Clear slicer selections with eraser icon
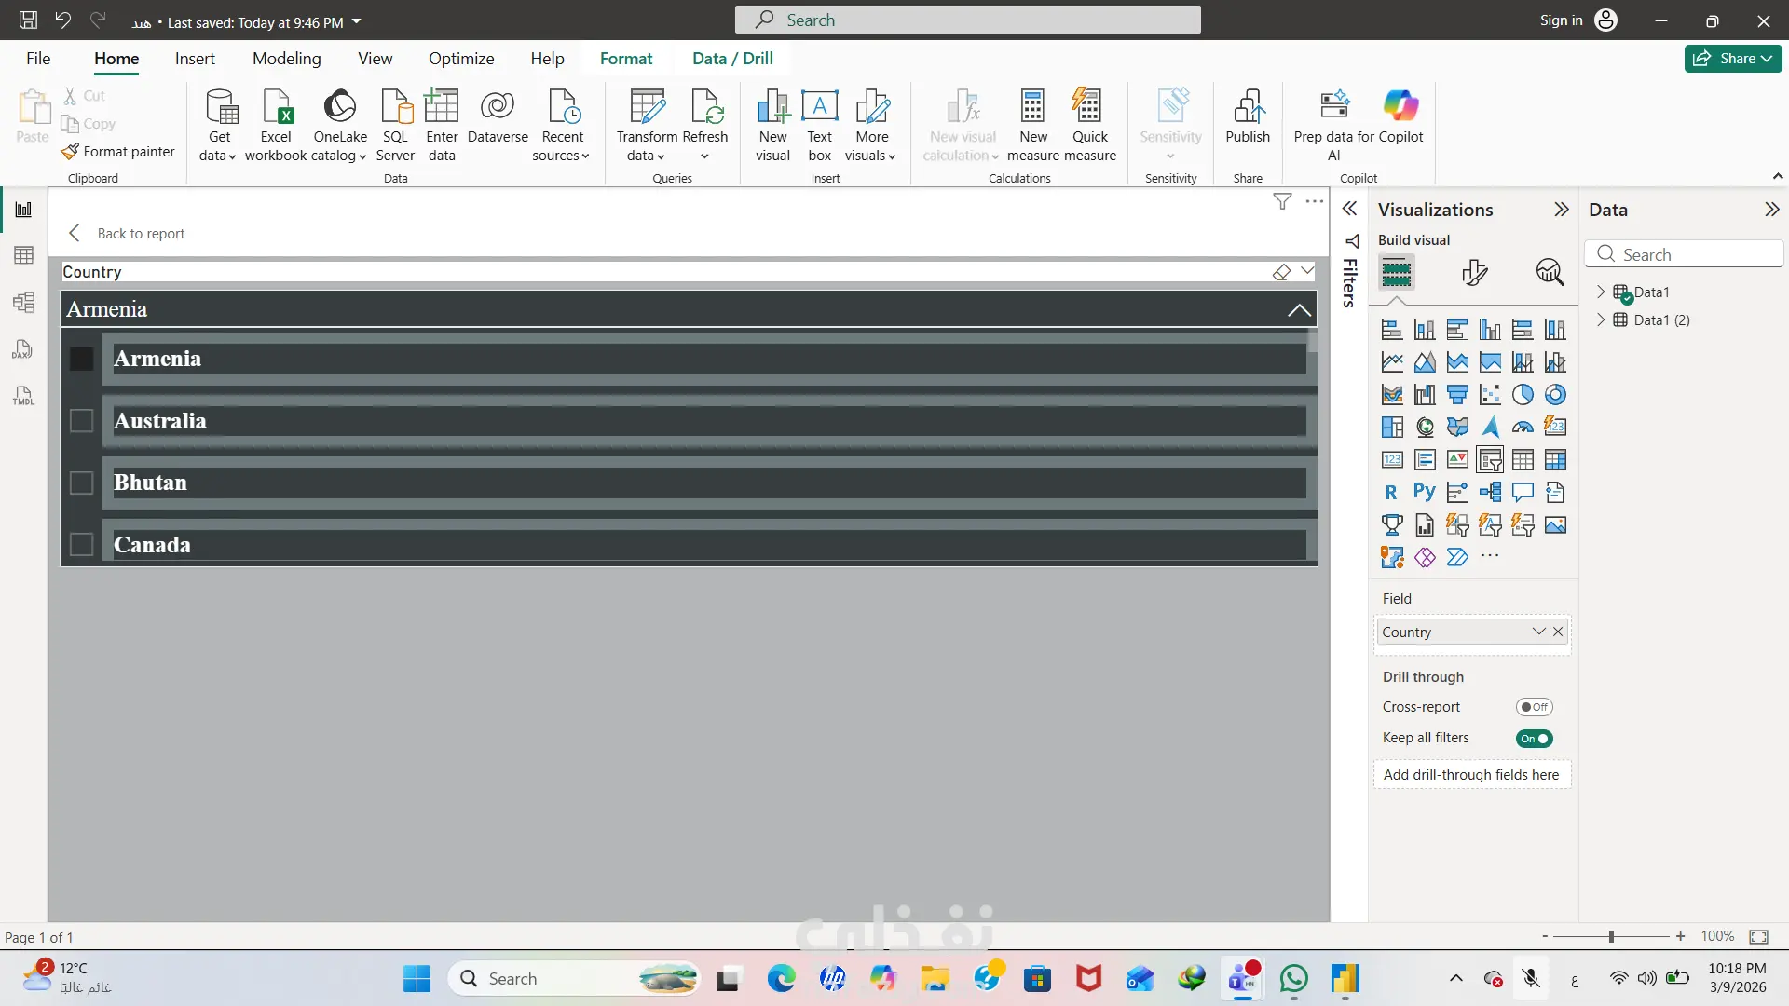Image resolution: width=1789 pixels, height=1006 pixels. coord(1281,272)
